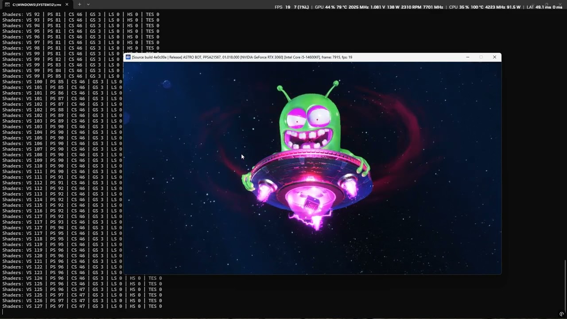Click the top line 'Shaders: VS 92 | PS 81'
Screen dimensions: 567x319
pyautogui.click(x=81, y=14)
